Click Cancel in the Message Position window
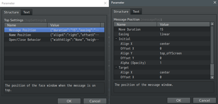 click(x=204, y=100)
